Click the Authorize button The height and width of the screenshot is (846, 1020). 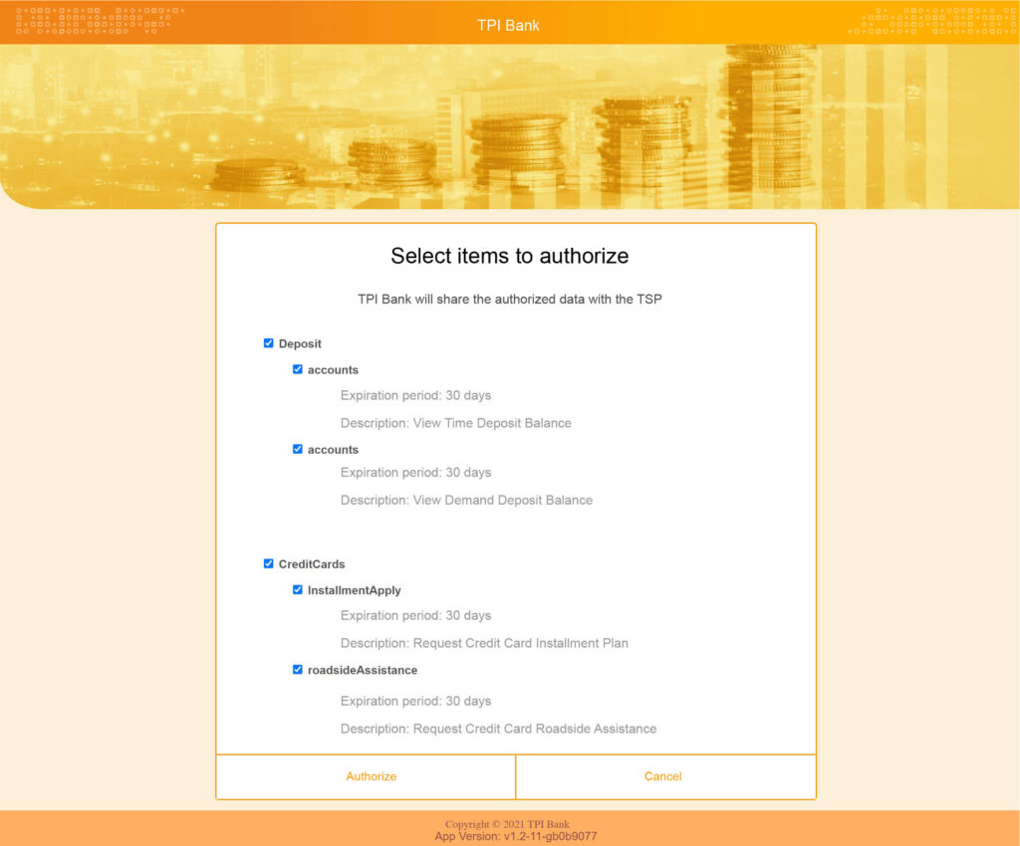(371, 776)
